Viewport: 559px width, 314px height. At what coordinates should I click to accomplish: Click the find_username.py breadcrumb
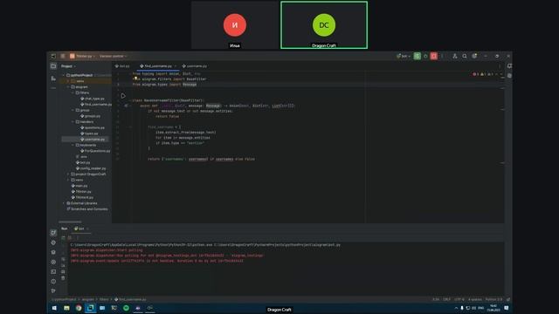tap(130, 299)
